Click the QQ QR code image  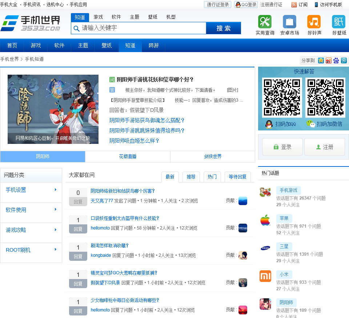point(282,98)
